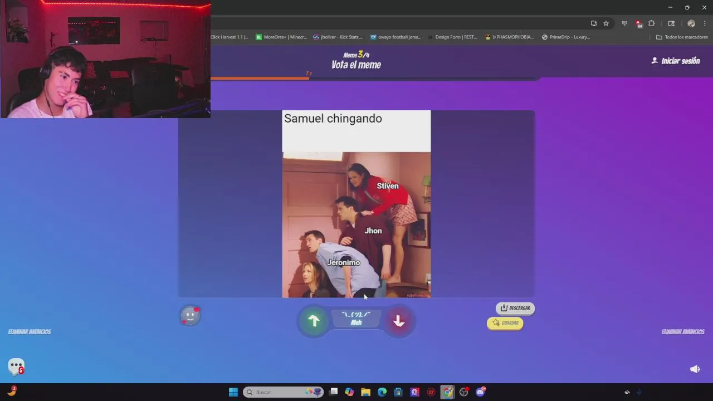Click the Jhon label on the meme
Image resolution: width=713 pixels, height=401 pixels.
click(373, 231)
